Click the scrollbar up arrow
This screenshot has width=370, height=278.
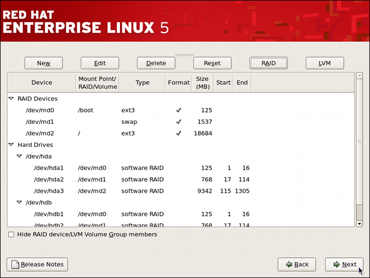coord(359,76)
